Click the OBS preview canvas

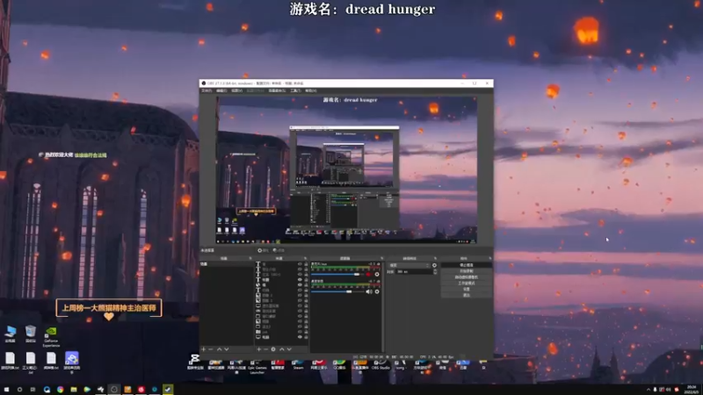coord(346,169)
